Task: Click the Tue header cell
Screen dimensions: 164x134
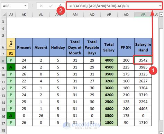Action: coord(11,44)
